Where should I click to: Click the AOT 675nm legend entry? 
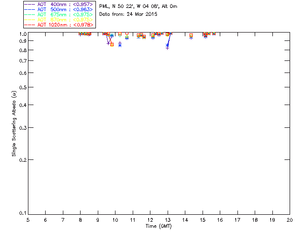click(59, 14)
